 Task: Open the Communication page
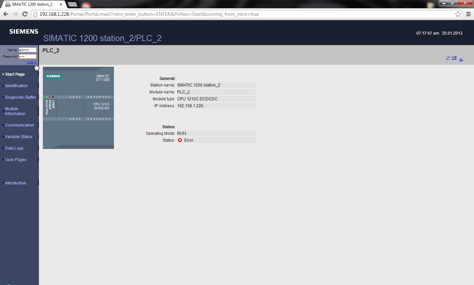(19, 125)
